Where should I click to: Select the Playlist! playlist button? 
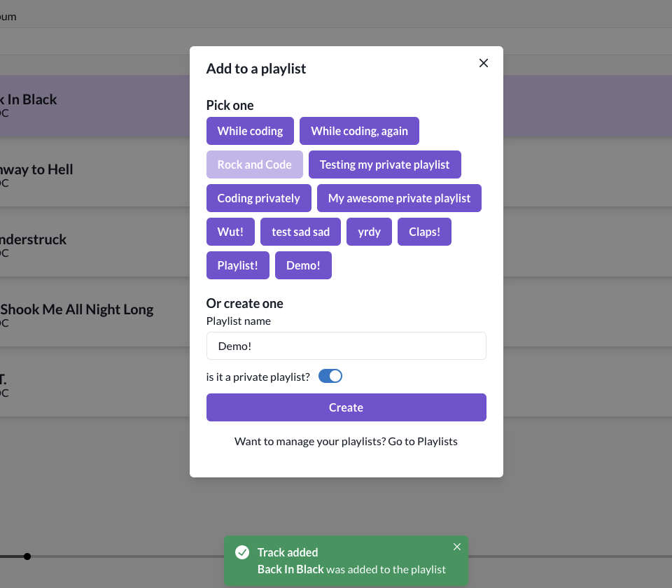click(x=237, y=265)
